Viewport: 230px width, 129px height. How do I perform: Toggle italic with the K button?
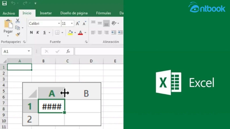[x=38, y=32]
